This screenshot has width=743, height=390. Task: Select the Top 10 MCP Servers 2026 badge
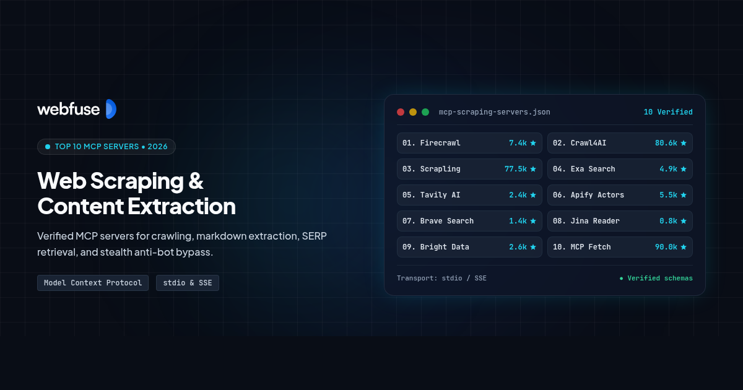coord(106,147)
